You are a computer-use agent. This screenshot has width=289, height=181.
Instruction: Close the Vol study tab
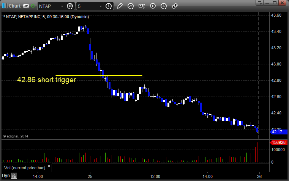49,166
